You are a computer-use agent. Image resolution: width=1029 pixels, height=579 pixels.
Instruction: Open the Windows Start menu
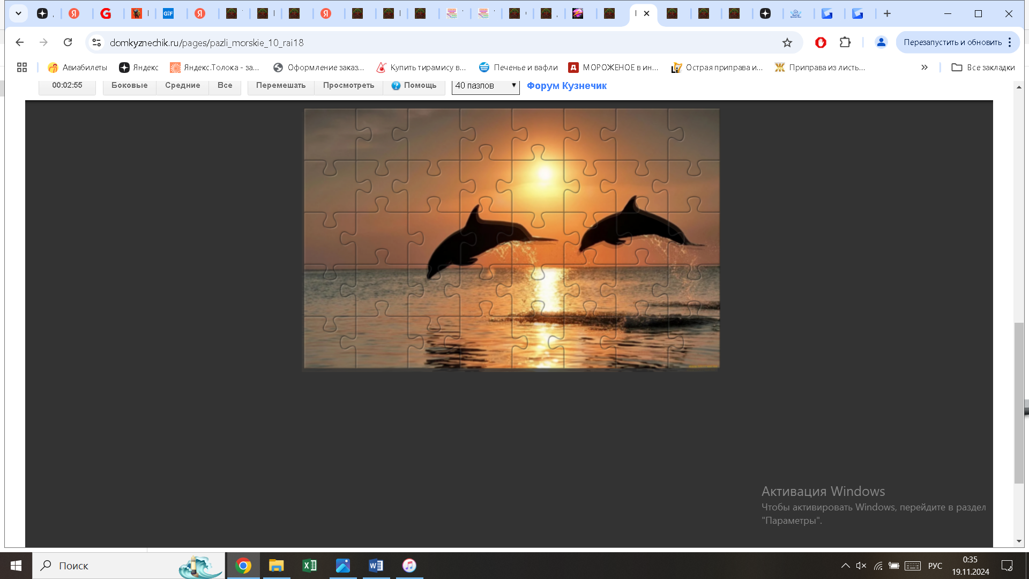coord(16,566)
